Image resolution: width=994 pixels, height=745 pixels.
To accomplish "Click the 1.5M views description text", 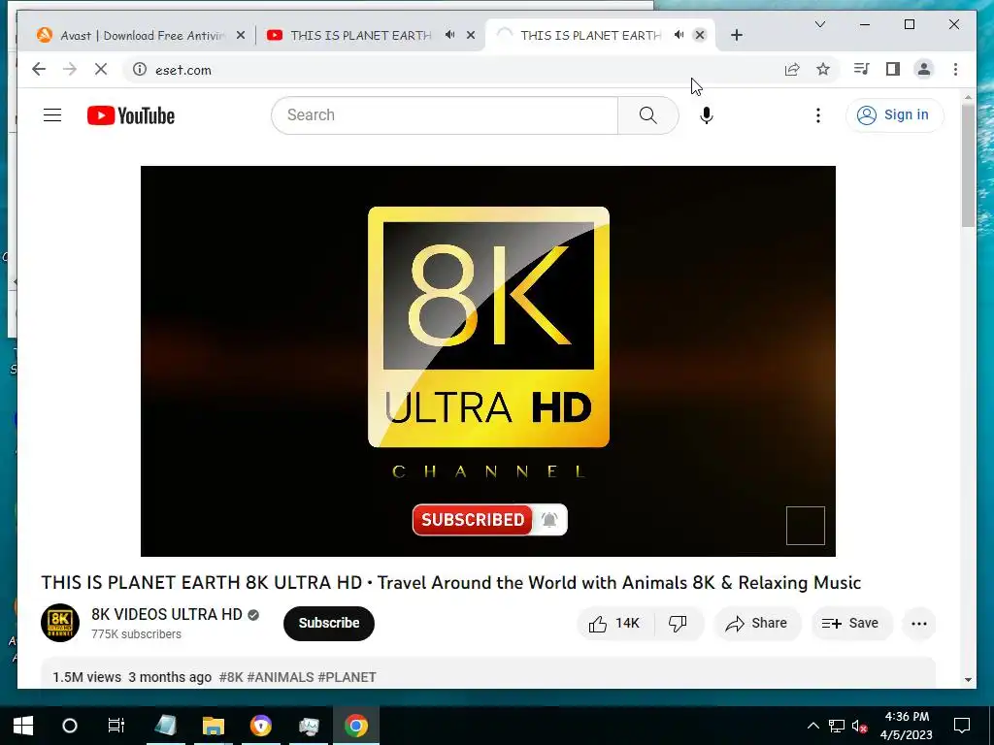I will coord(86,677).
